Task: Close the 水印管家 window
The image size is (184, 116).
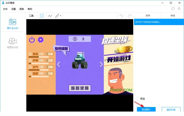Action: [180, 3]
